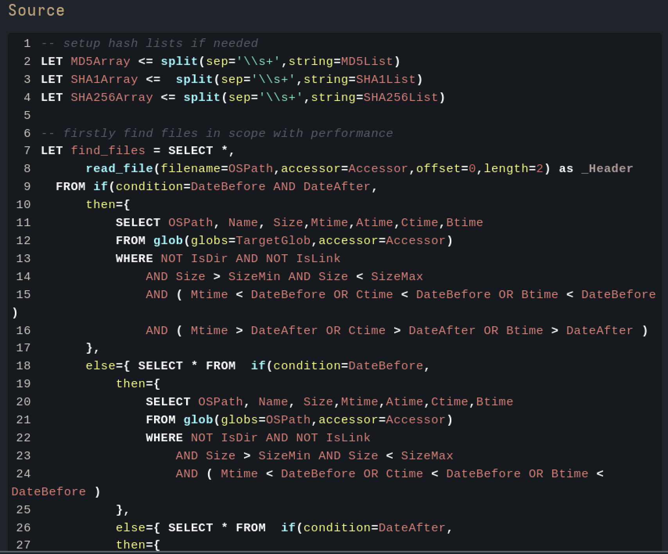Click "else={" on line 18
Image resolution: width=668 pixels, height=554 pixels.
108,366
